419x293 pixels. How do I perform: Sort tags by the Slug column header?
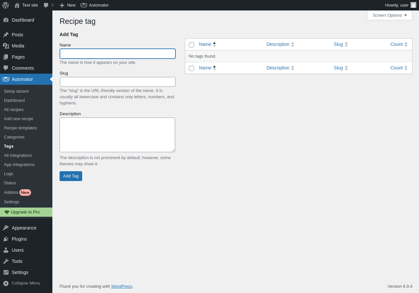coord(338,44)
